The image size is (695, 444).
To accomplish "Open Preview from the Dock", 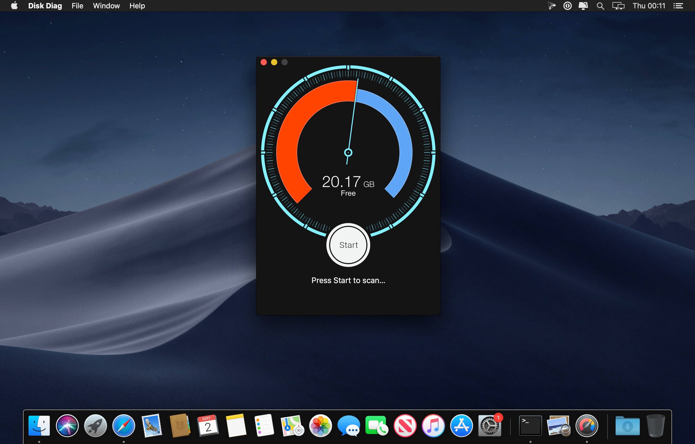I will [558, 425].
